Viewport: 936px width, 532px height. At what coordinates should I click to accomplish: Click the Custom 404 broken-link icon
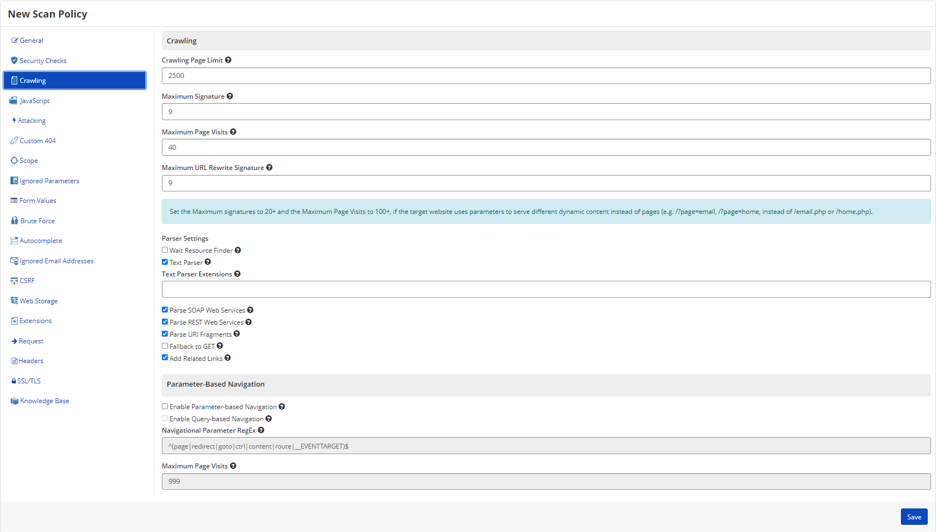click(x=14, y=140)
